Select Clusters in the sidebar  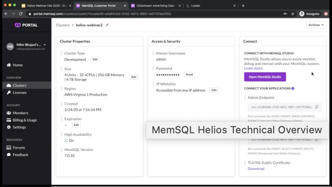pos(19,85)
